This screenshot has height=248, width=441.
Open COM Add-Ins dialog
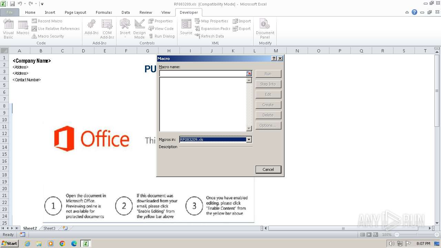(x=107, y=29)
